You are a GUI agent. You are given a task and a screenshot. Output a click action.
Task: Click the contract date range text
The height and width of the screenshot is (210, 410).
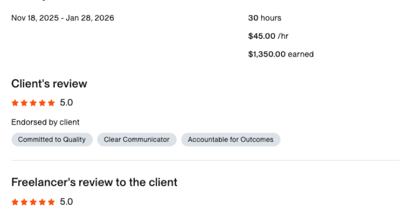(x=63, y=18)
